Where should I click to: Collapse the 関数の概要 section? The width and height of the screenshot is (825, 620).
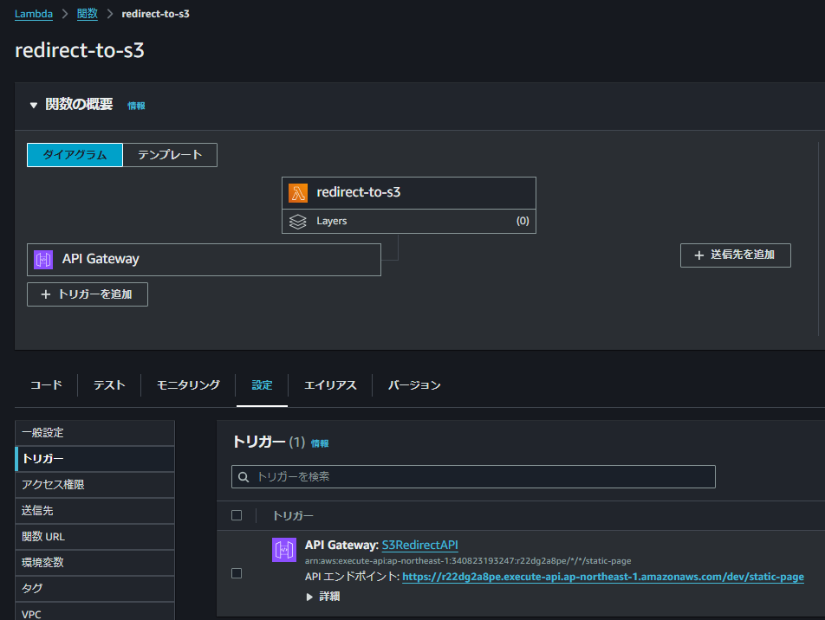coord(33,105)
